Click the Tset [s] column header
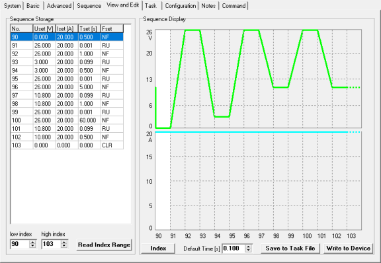This screenshot has height=263, width=381. pyautogui.click(x=89, y=28)
